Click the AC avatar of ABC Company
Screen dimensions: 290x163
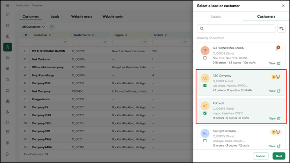click(205, 78)
